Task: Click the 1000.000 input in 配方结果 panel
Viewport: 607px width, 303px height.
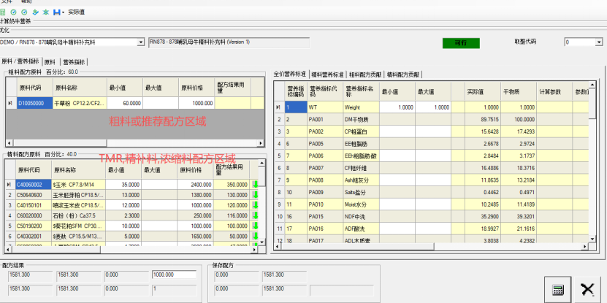Action: click(x=174, y=275)
